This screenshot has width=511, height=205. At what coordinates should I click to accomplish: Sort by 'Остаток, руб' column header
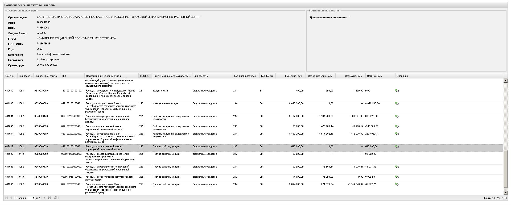click(x=381, y=76)
